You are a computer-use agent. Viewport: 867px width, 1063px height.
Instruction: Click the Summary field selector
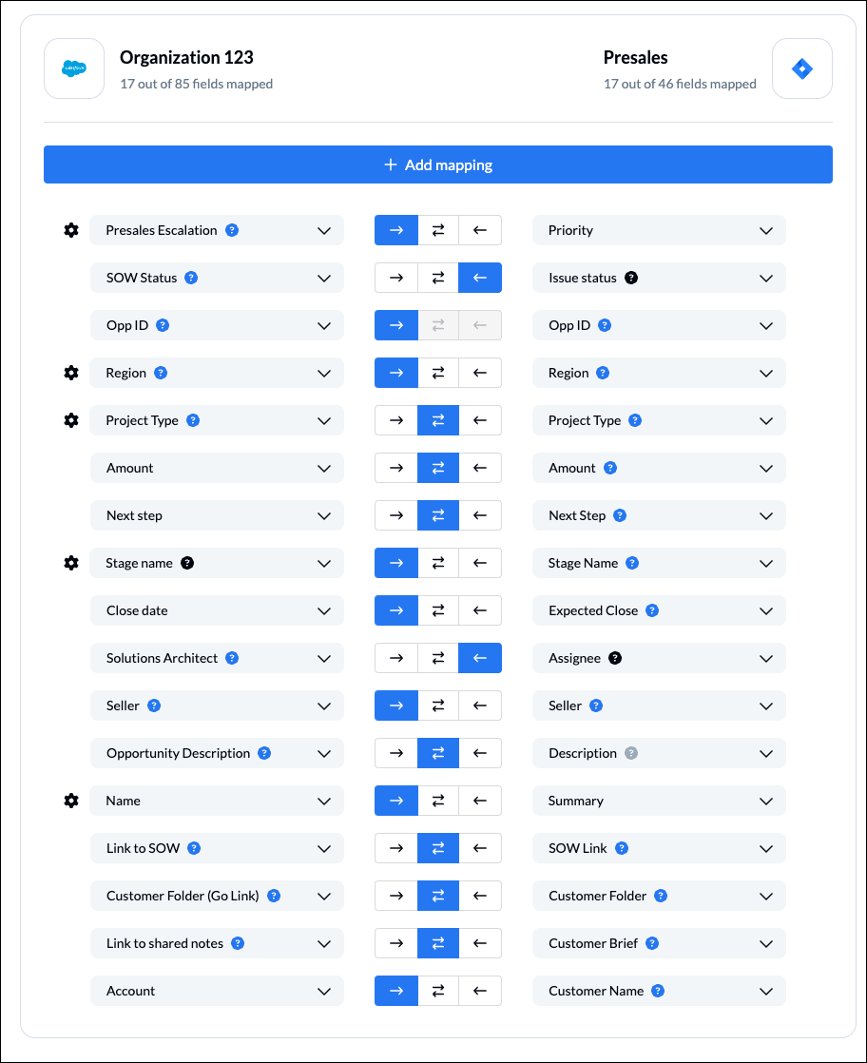point(659,801)
